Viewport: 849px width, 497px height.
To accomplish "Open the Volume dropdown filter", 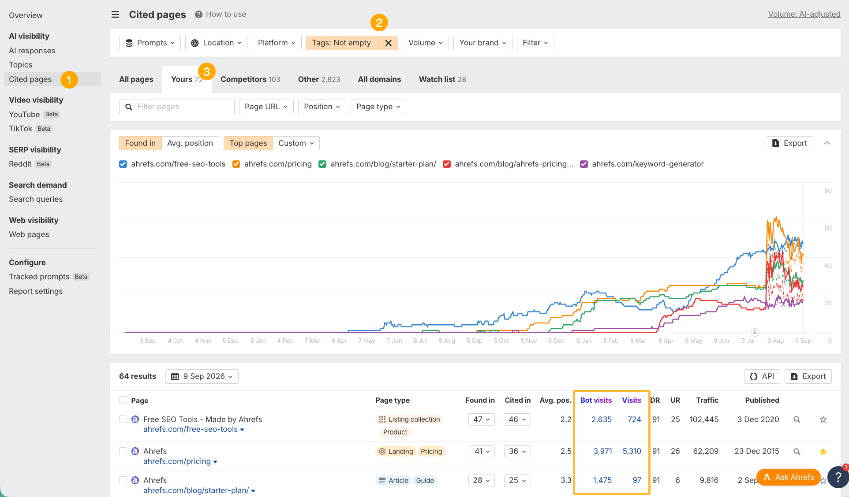I will (426, 43).
